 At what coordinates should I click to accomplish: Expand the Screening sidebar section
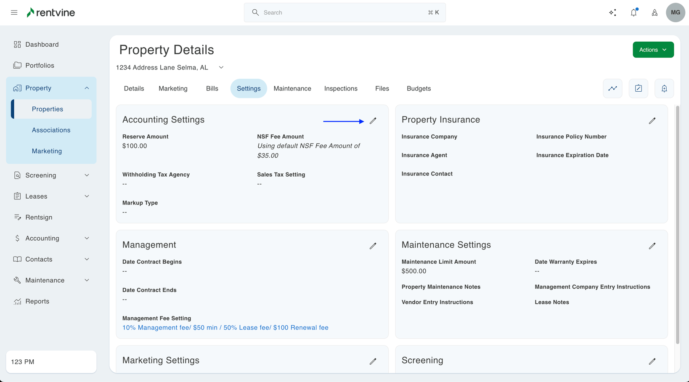coord(87,175)
